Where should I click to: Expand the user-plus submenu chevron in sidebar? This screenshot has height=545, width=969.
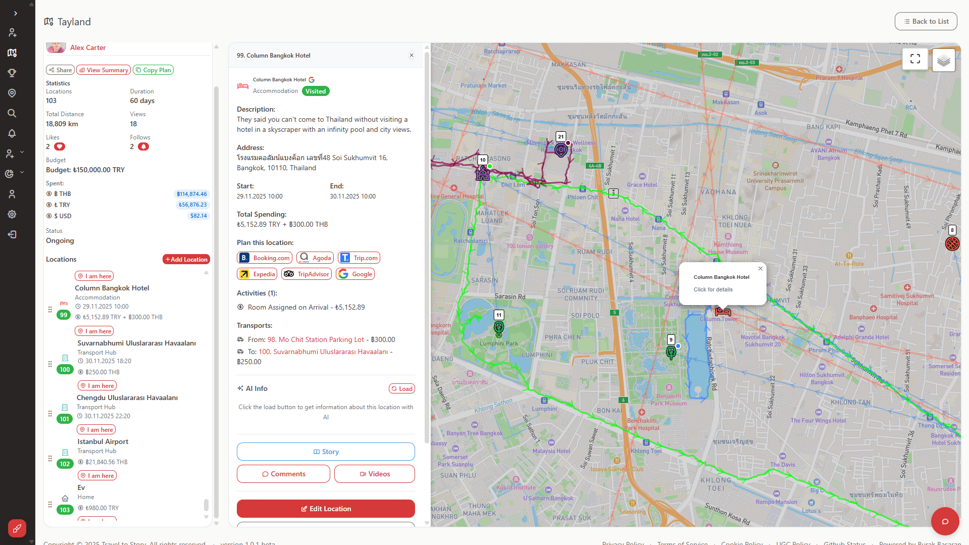point(22,152)
